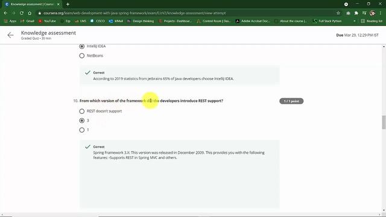
Task: Select the "REST doesn't support" option
Action: [x=82, y=111]
